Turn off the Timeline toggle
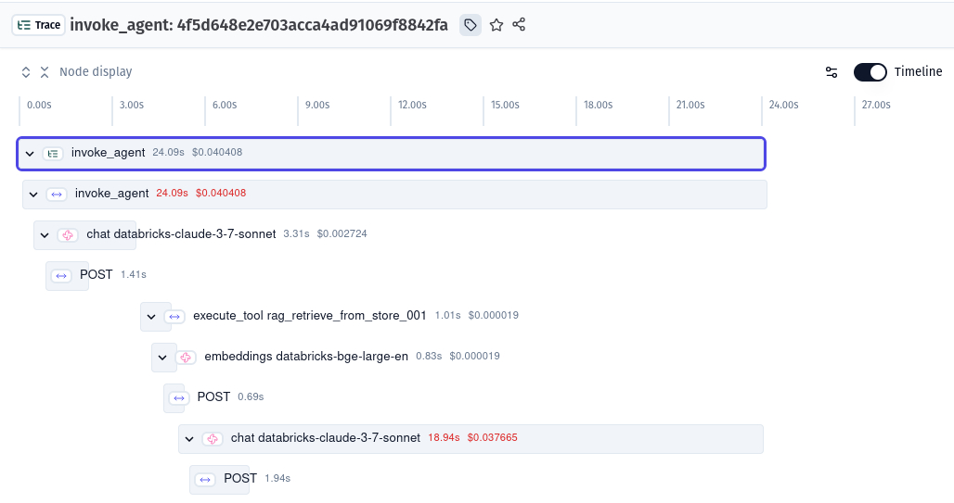Screen dimensions: 954x503 (x=870, y=72)
